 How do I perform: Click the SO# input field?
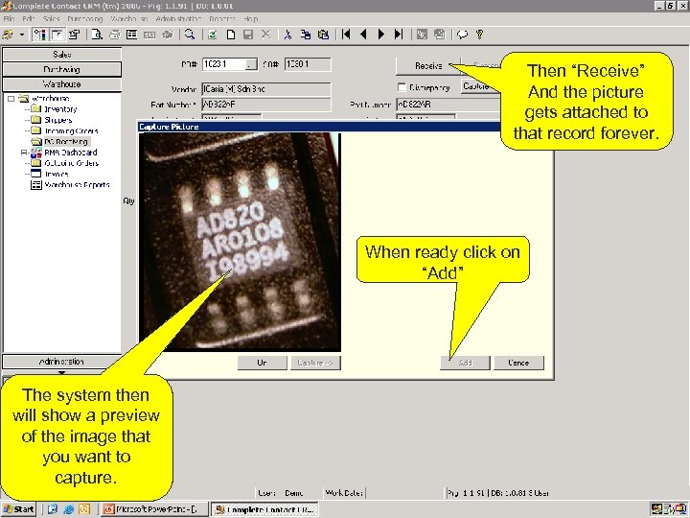coord(308,64)
